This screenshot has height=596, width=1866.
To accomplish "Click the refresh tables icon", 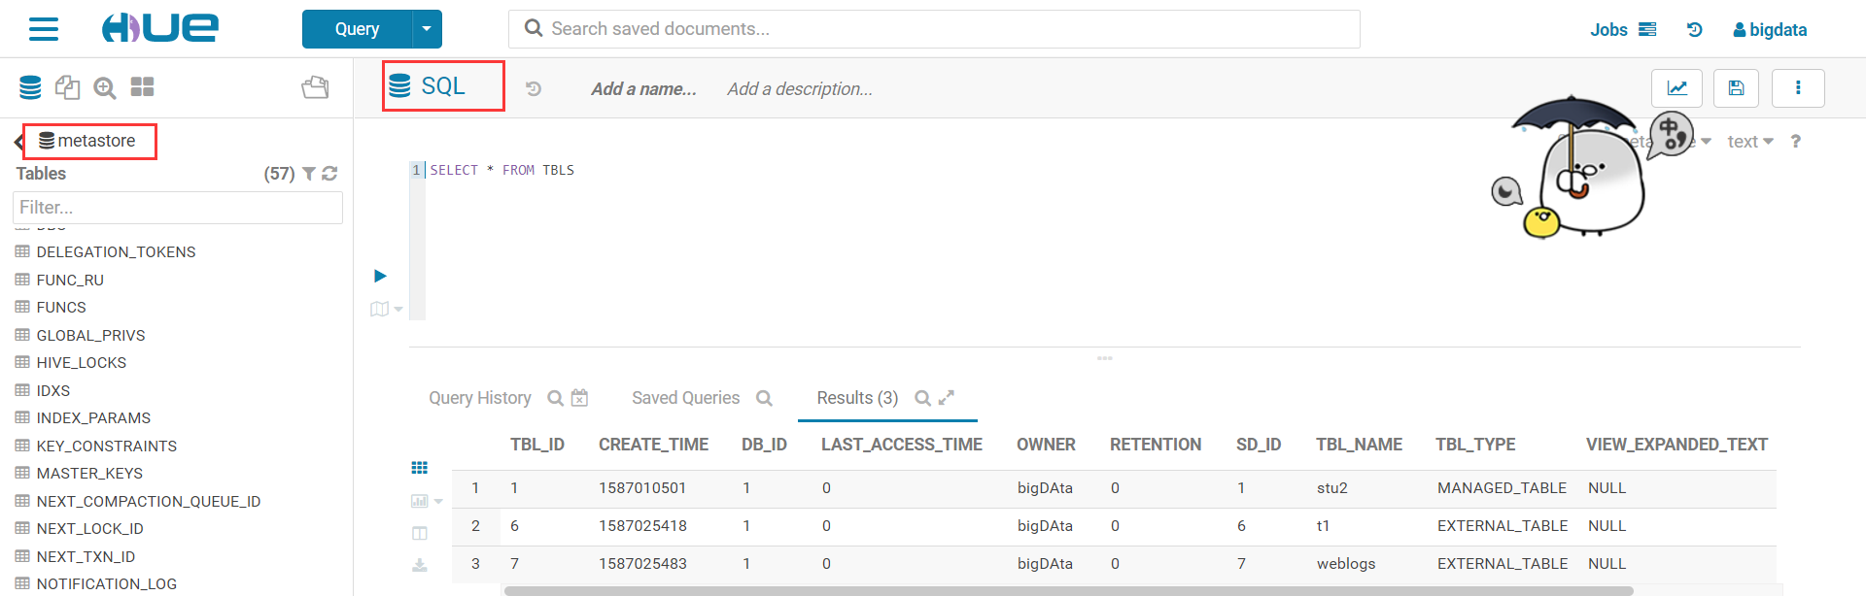I will tap(329, 174).
